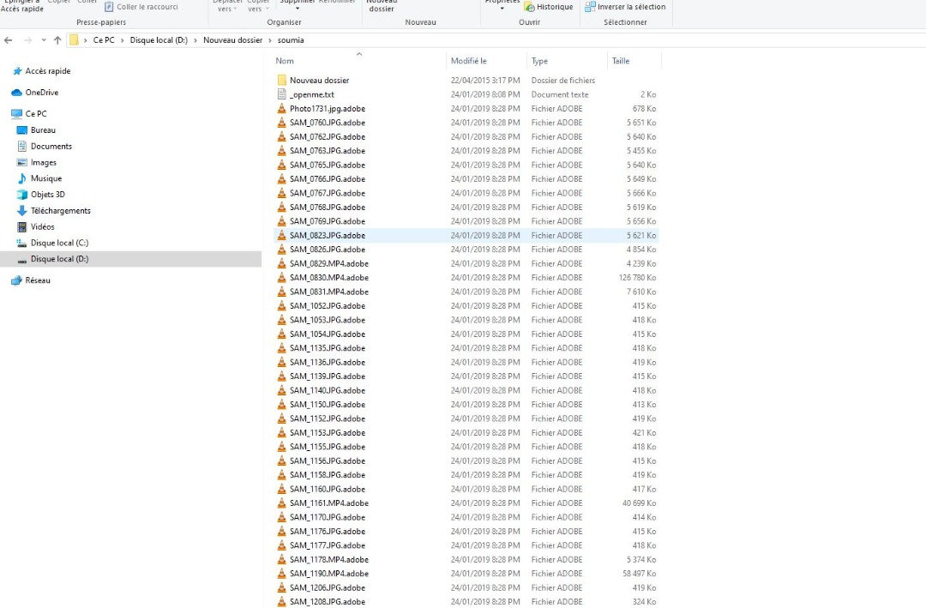Open Images folder in sidebar
The image size is (926, 608).
click(x=44, y=162)
